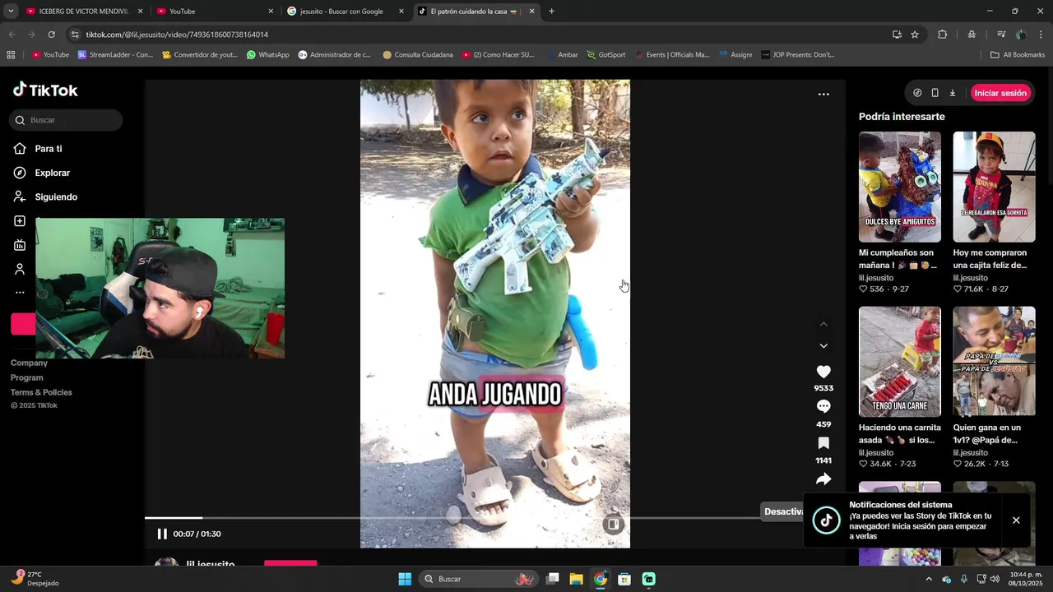This screenshot has height=592, width=1053.
Task: Go back in browser history
Action: 12,35
